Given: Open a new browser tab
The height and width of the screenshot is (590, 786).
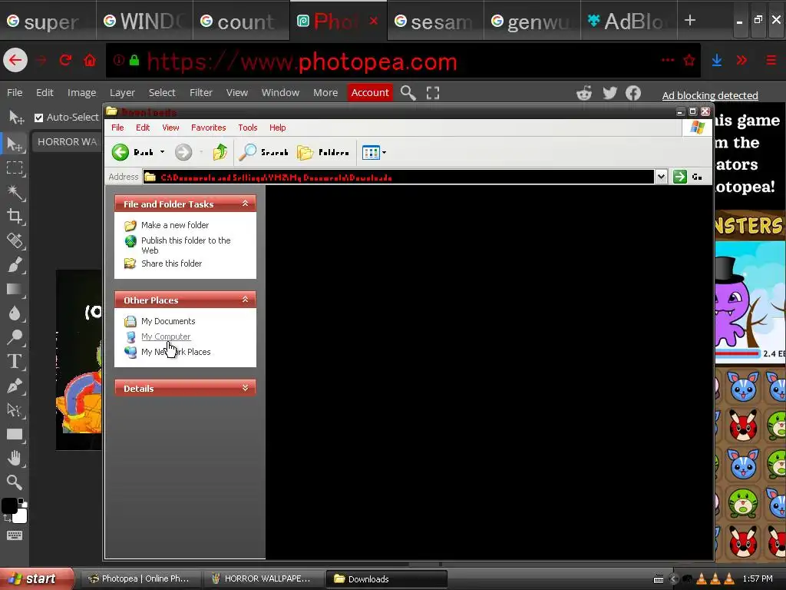Looking at the screenshot, I should coord(690,21).
